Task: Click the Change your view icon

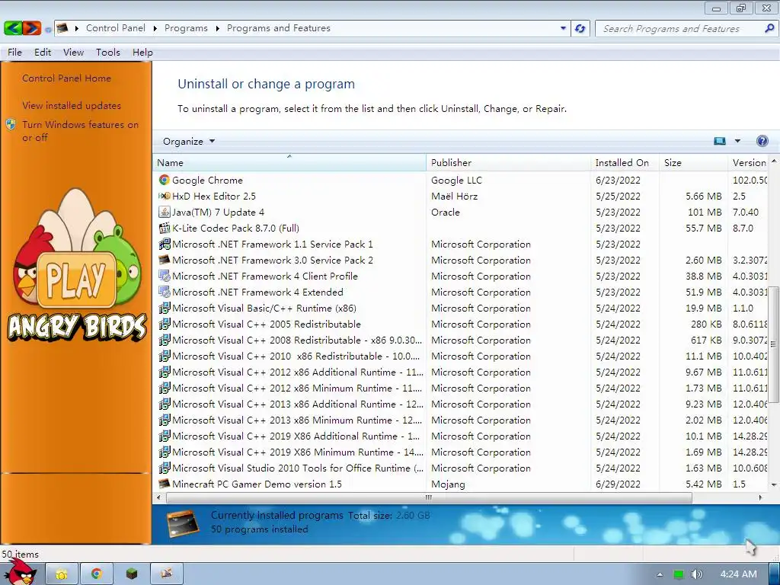Action: (x=719, y=141)
